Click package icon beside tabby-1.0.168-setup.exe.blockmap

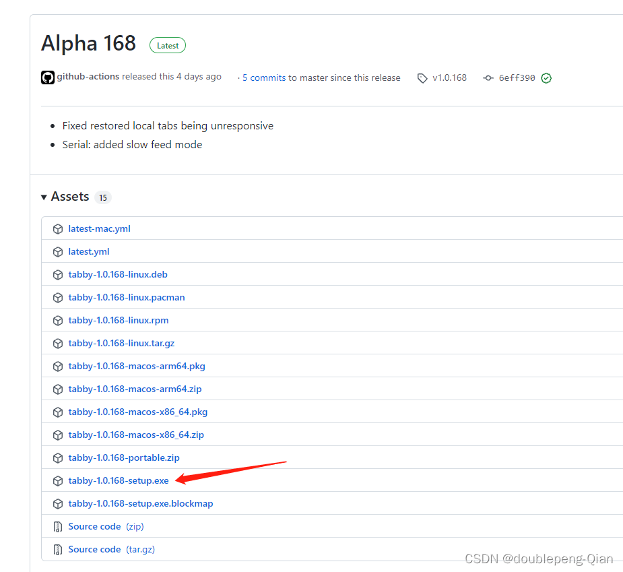tap(58, 504)
